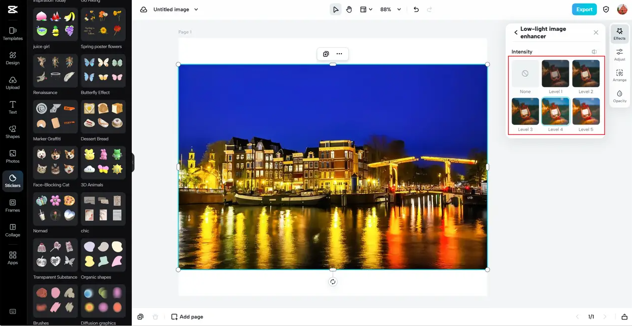Open the user profile avatar
632x326 pixels.
click(x=622, y=9)
